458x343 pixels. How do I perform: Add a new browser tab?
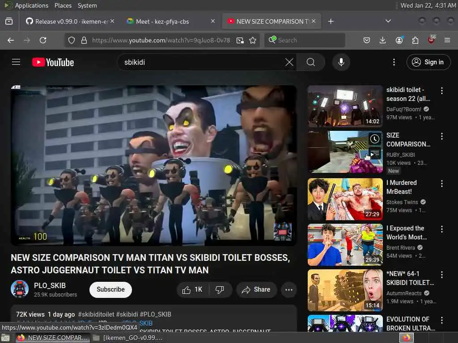click(331, 21)
